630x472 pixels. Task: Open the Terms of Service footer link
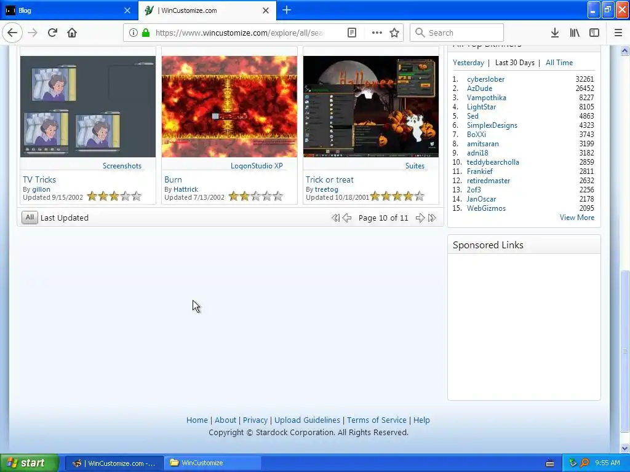point(377,420)
